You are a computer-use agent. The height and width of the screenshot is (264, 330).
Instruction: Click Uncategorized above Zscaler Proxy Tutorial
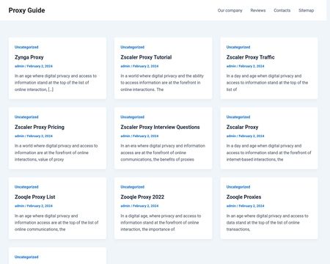coord(132,47)
